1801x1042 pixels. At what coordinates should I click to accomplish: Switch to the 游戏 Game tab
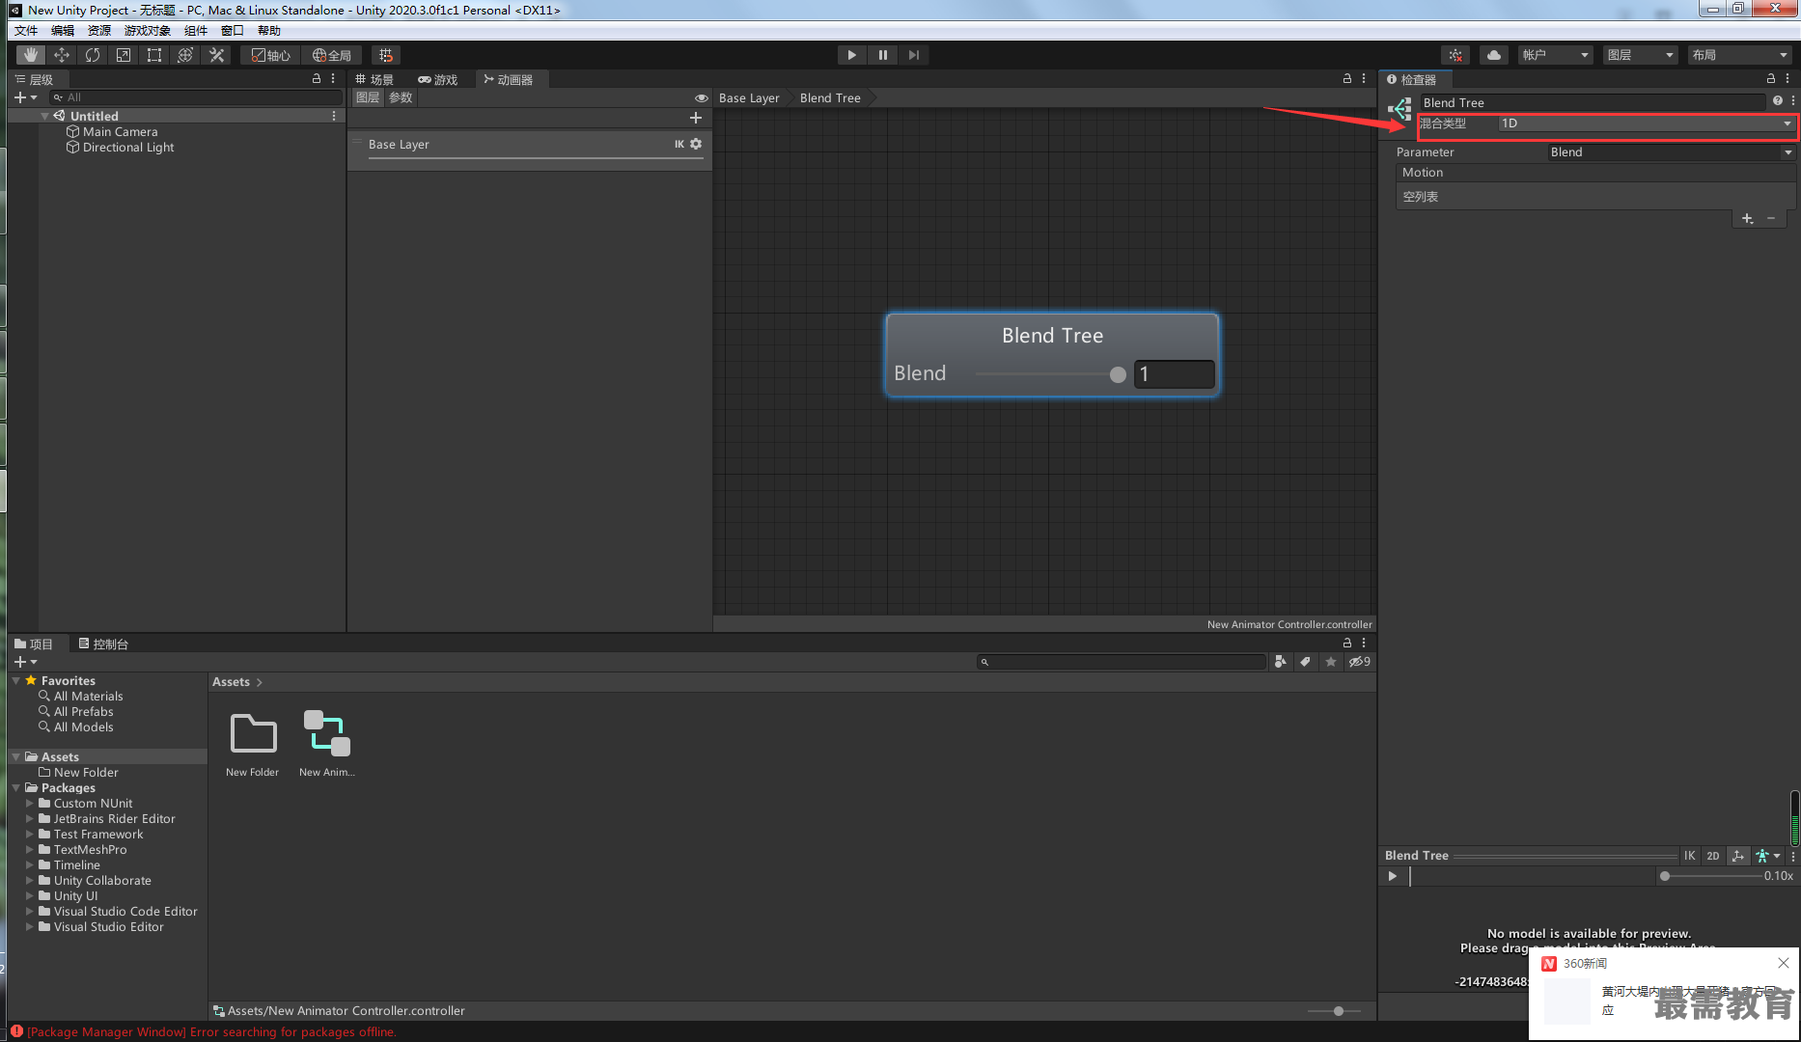[x=438, y=79]
